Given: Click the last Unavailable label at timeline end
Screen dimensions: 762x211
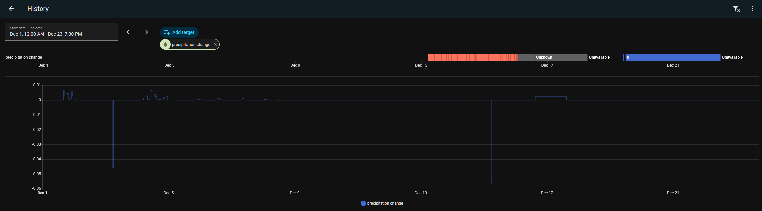Looking at the screenshot, I should pyautogui.click(x=732, y=57).
